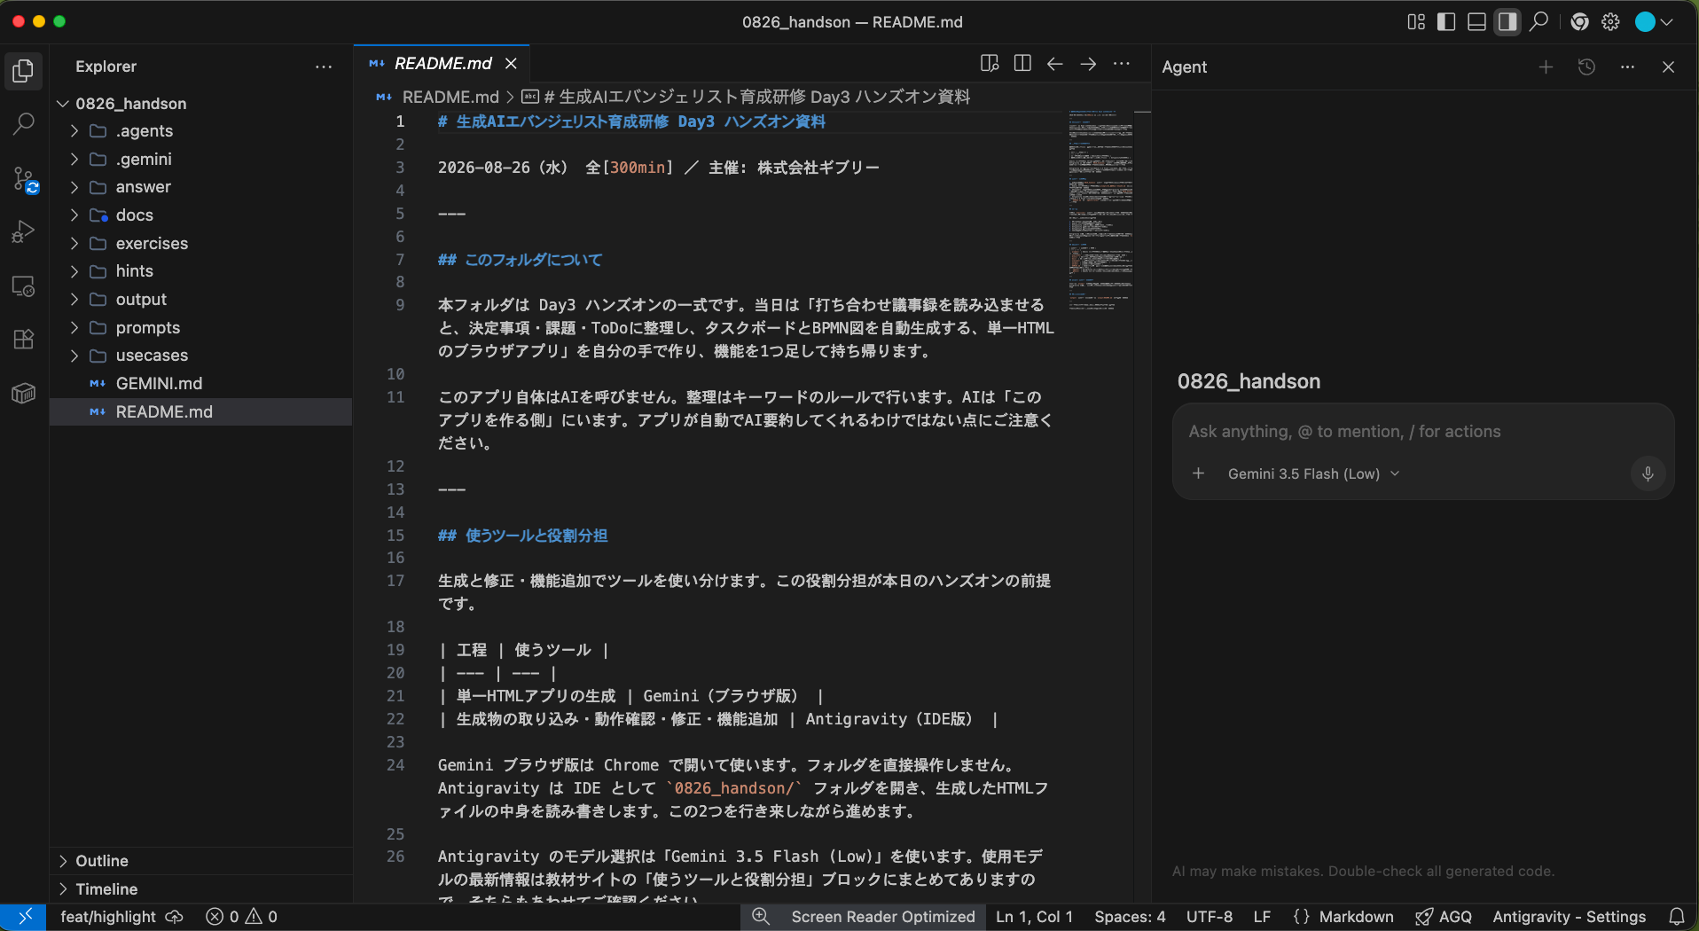Split the editor to the right
The width and height of the screenshot is (1699, 931).
[x=1022, y=64]
